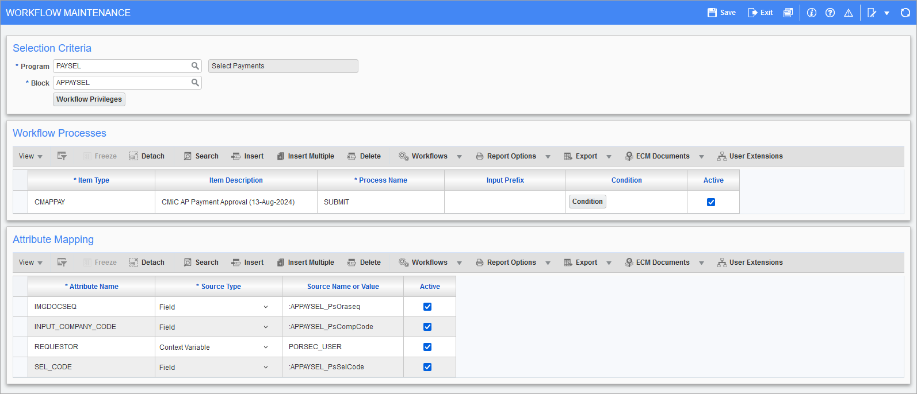This screenshot has width=917, height=394.
Task: Click the SUBMIT process name cell
Action: click(x=381, y=202)
